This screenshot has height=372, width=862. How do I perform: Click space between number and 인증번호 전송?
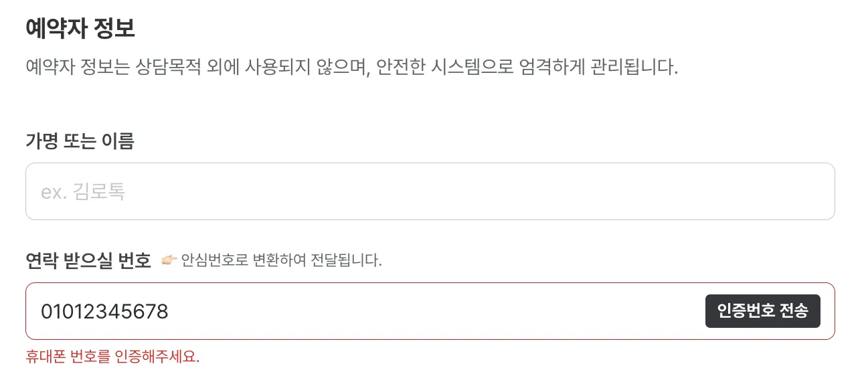point(435,312)
